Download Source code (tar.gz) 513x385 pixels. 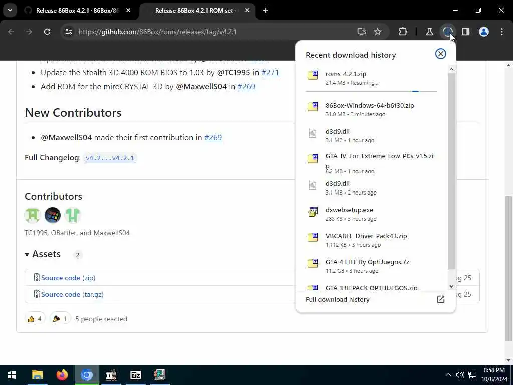click(x=72, y=294)
